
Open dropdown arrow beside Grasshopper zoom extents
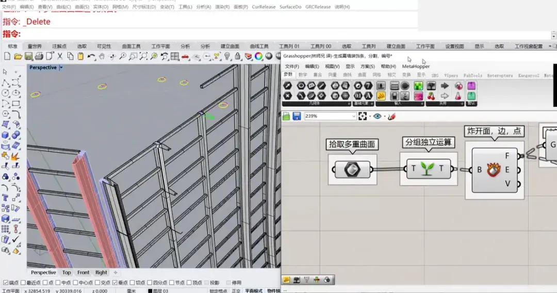click(x=370, y=117)
